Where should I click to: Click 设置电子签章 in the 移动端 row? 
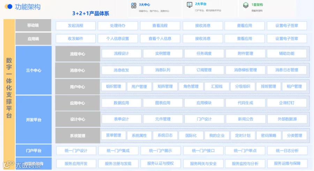(287, 26)
